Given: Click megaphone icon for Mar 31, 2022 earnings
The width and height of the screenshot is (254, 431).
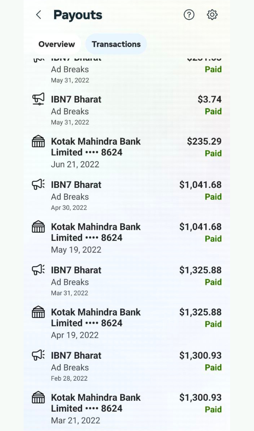Looking at the screenshot, I should [38, 270].
